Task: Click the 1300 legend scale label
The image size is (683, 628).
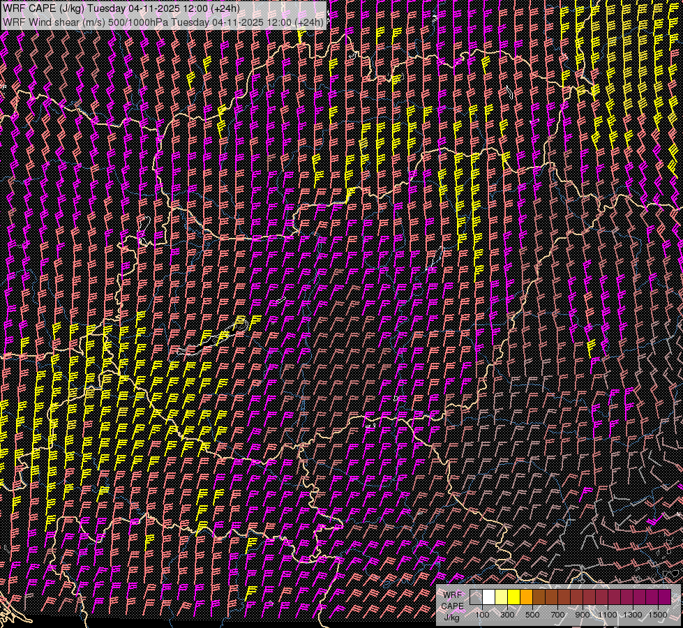Action: coord(633,615)
